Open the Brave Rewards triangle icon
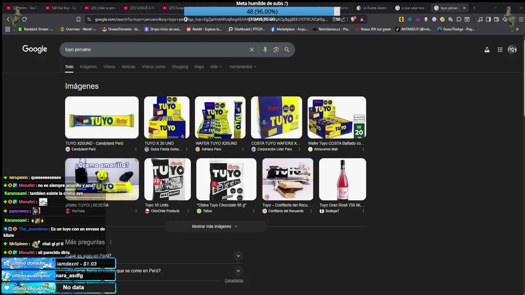 click(362, 19)
